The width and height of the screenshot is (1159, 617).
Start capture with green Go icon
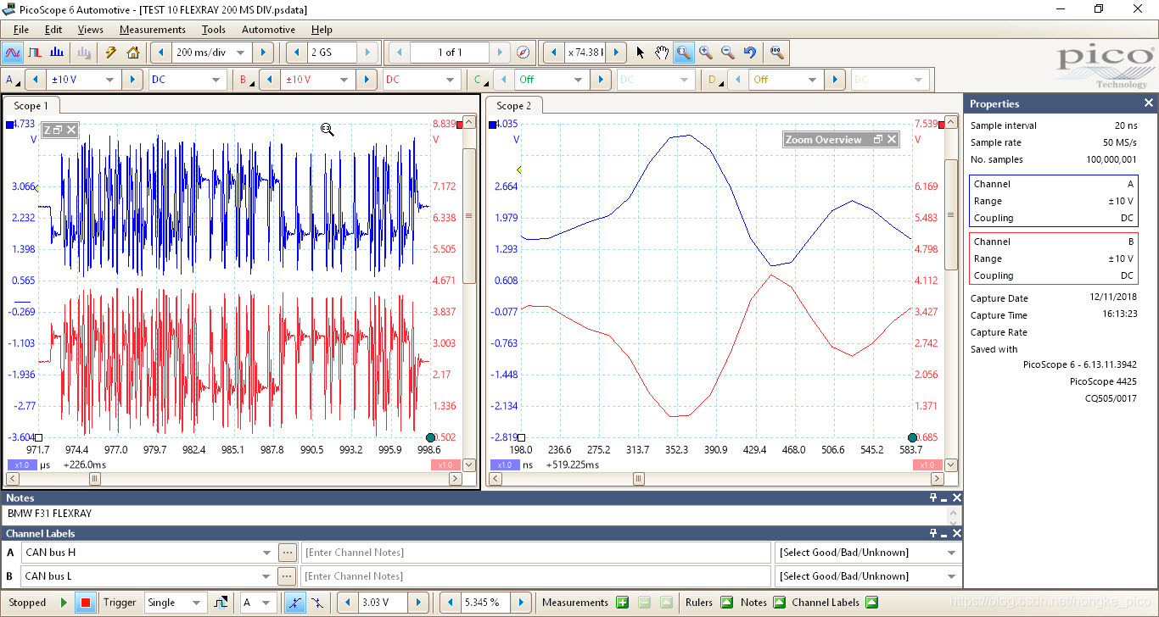pyautogui.click(x=63, y=603)
